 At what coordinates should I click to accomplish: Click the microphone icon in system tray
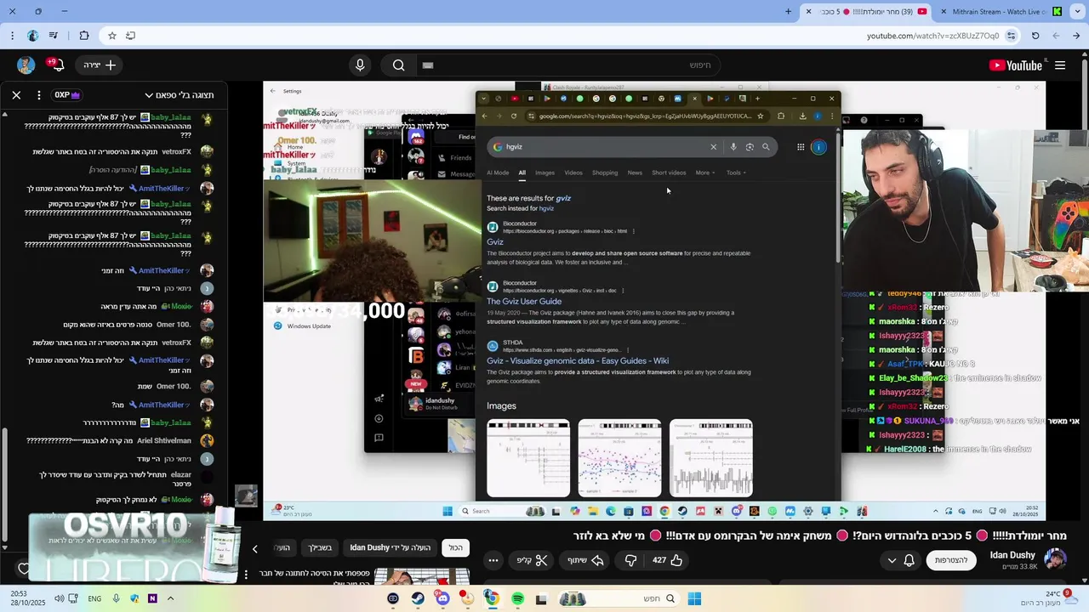pyautogui.click(x=116, y=598)
